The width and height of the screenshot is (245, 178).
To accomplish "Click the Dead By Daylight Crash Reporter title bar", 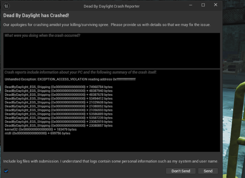I will click(x=112, y=6).
